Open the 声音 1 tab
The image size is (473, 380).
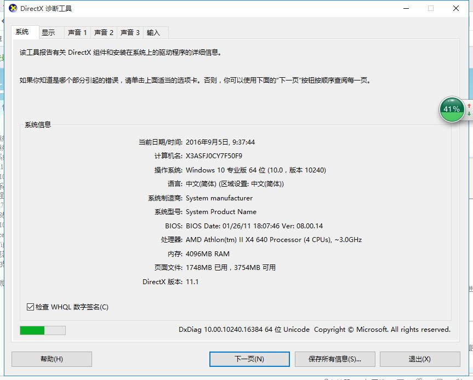[x=77, y=33]
